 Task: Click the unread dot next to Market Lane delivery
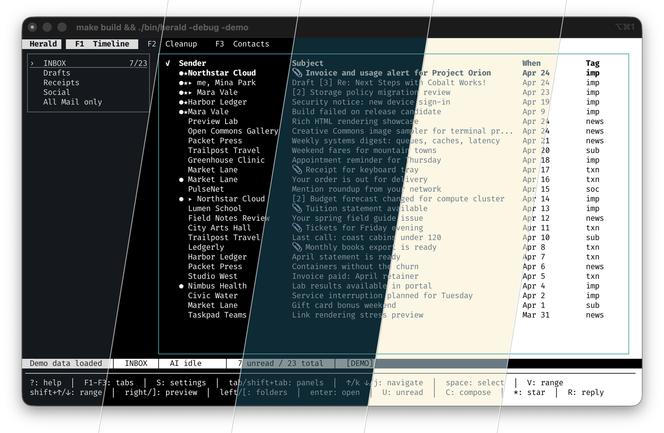(x=181, y=180)
